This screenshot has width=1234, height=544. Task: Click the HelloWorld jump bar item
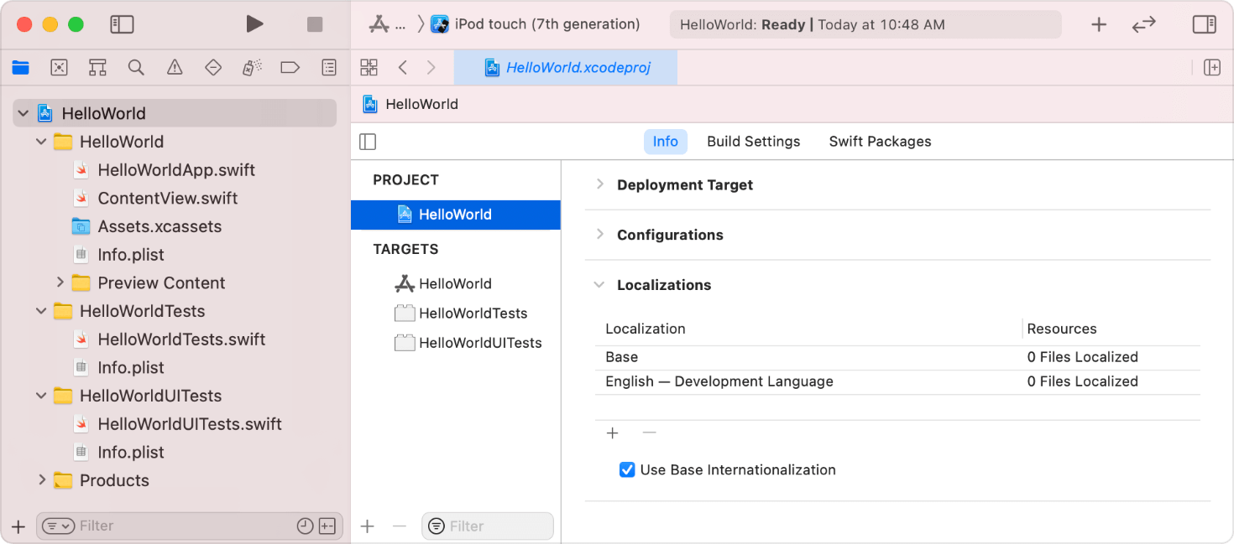pyautogui.click(x=410, y=104)
